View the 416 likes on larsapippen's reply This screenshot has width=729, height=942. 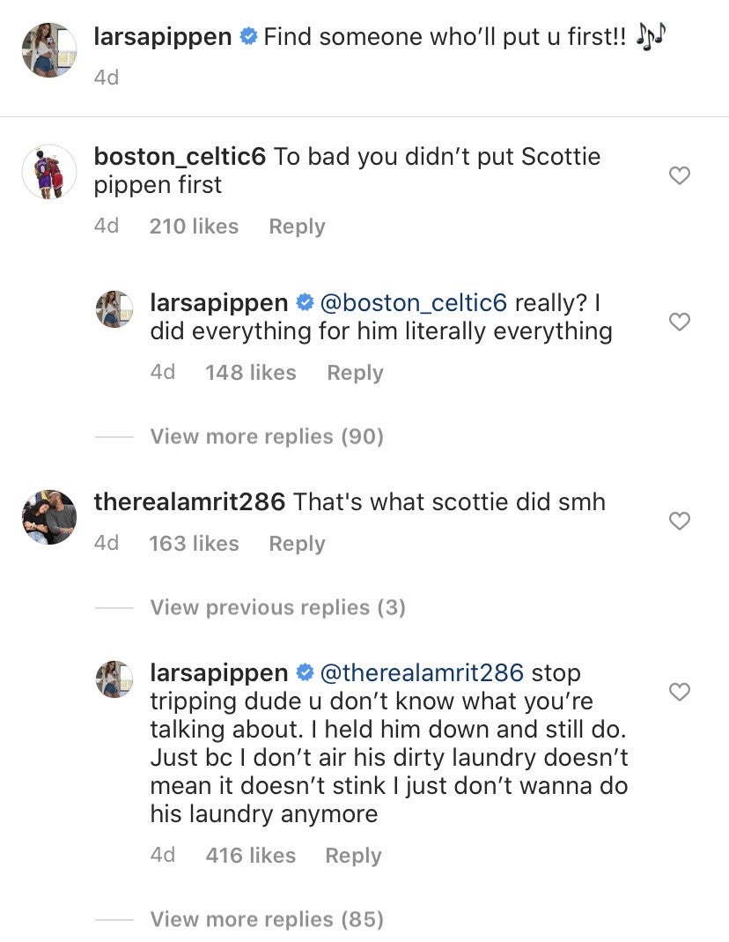250,855
